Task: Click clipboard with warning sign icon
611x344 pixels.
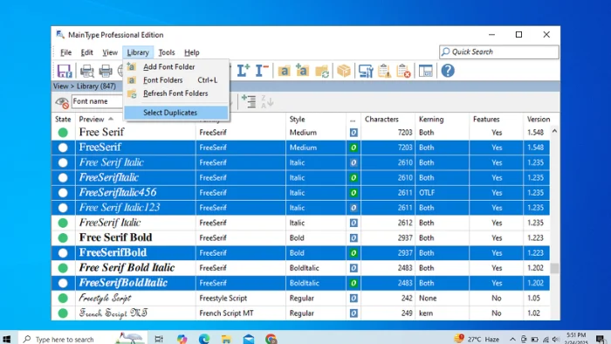Action: click(384, 71)
